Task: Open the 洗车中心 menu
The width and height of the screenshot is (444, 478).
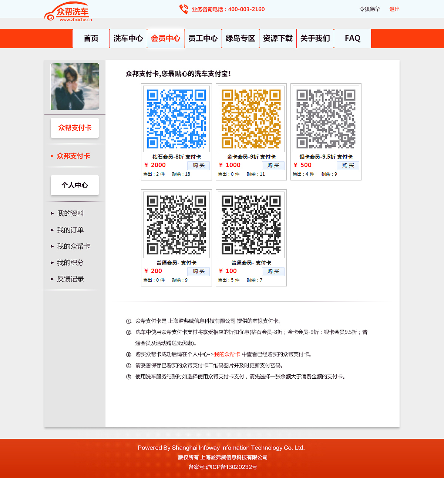Action: pyautogui.click(x=128, y=38)
